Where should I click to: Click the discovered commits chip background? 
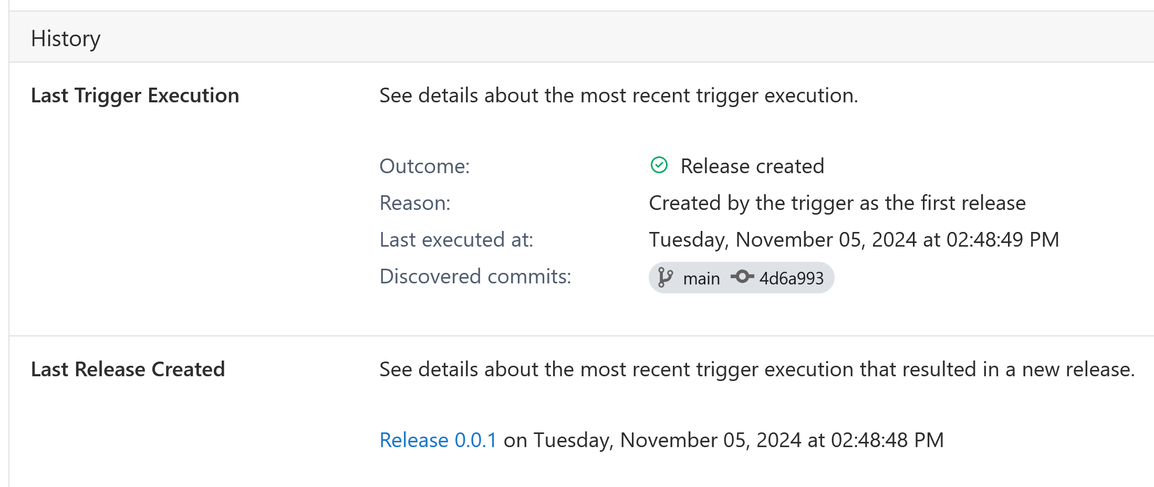coord(741,278)
